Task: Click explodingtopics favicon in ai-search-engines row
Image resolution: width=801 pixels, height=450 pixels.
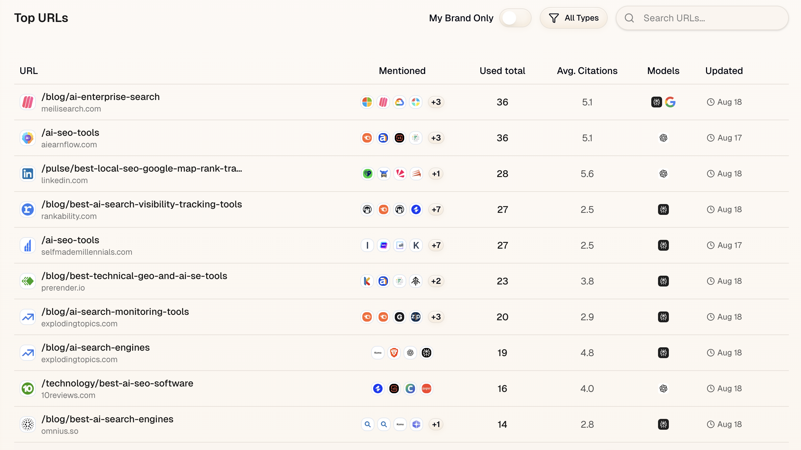Action: [28, 353]
